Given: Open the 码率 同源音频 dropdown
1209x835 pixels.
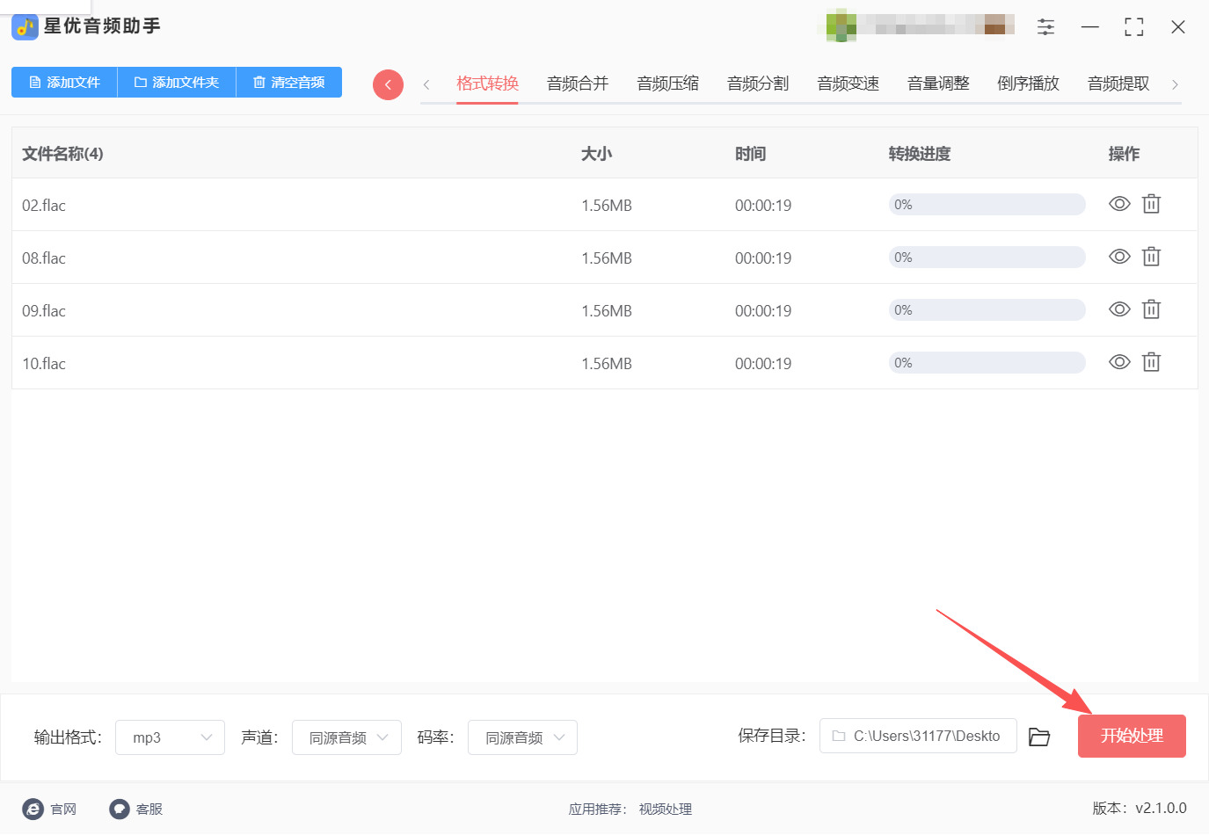Looking at the screenshot, I should [522, 737].
